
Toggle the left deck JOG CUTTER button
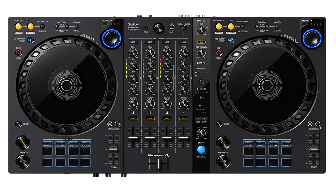tap(31, 40)
